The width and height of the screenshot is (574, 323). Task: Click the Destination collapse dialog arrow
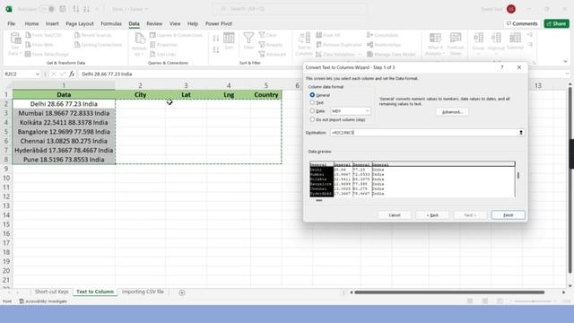click(521, 133)
